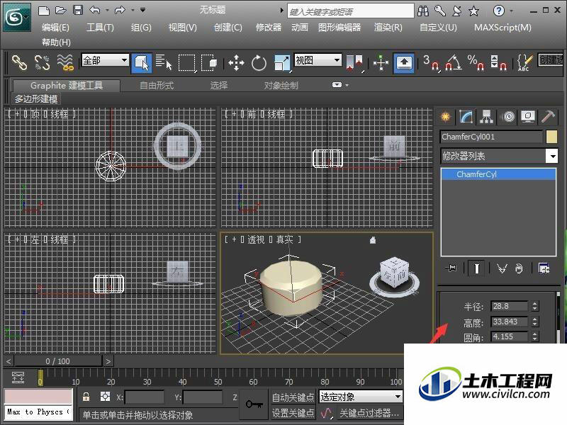The height and width of the screenshot is (425, 567).
Task: Switch to the 自由形式 ribbon tab
Action: coord(157,86)
